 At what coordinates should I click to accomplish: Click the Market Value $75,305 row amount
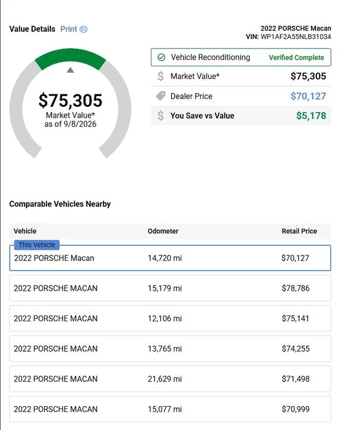[308, 76]
